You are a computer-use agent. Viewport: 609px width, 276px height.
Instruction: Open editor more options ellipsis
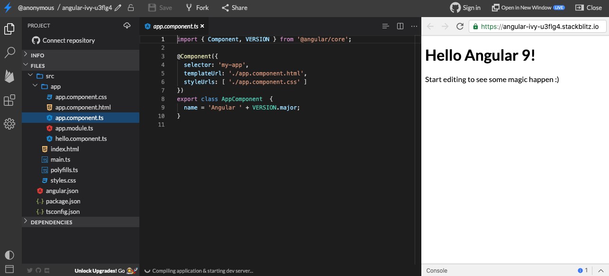(414, 26)
